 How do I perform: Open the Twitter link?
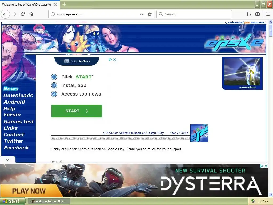(x=14, y=141)
